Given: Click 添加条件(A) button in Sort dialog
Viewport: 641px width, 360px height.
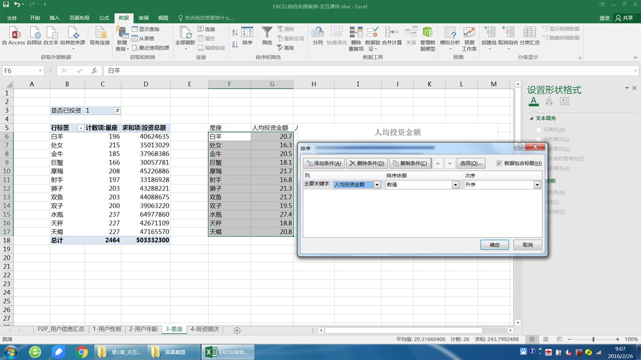Looking at the screenshot, I should pyautogui.click(x=324, y=163).
